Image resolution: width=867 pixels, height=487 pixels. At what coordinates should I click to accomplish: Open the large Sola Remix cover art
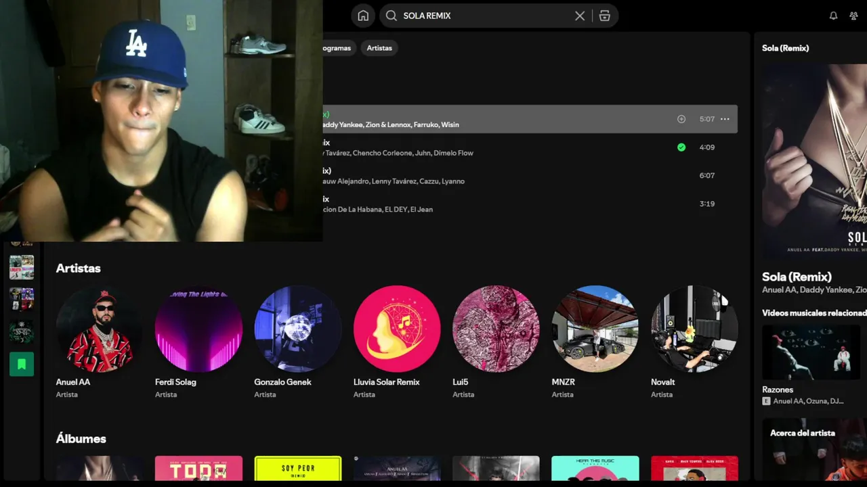[814, 161]
